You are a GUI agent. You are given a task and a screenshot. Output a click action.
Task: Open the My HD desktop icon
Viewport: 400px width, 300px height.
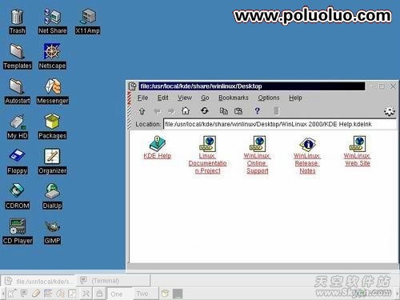18,126
